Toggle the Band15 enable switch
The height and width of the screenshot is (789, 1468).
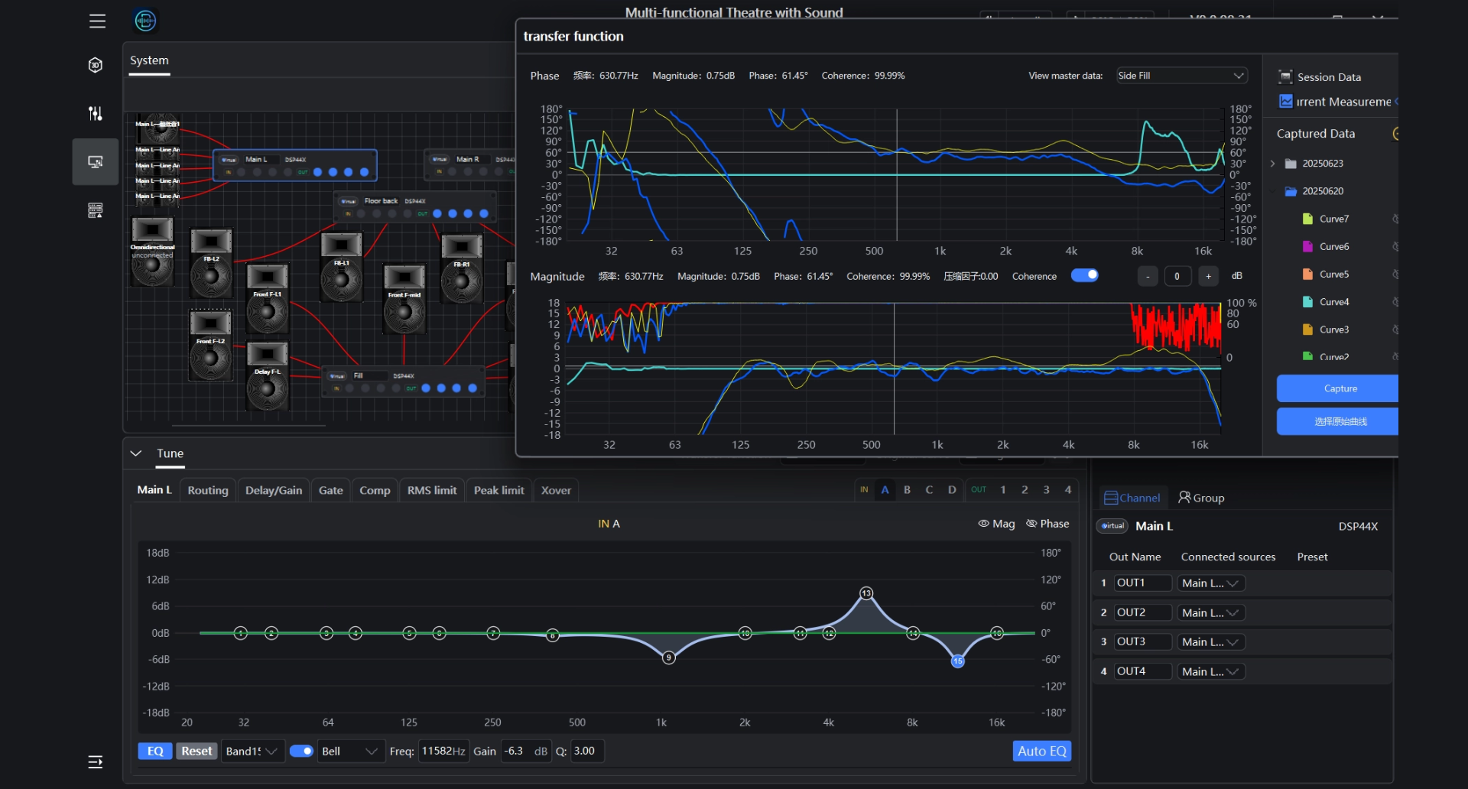pos(301,751)
